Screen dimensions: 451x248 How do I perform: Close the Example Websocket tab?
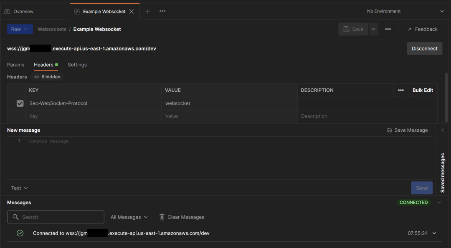tap(132, 12)
